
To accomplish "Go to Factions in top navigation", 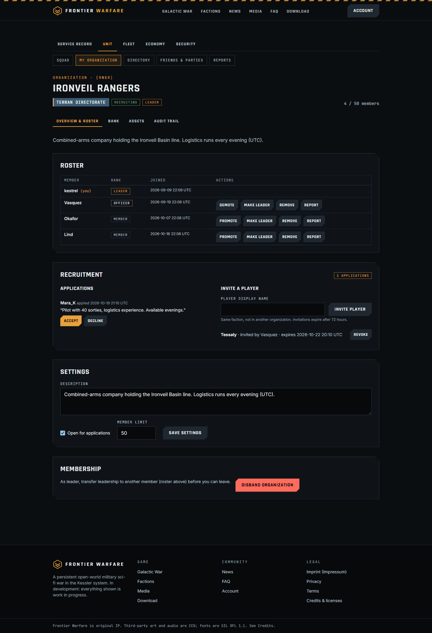I will coord(211,11).
